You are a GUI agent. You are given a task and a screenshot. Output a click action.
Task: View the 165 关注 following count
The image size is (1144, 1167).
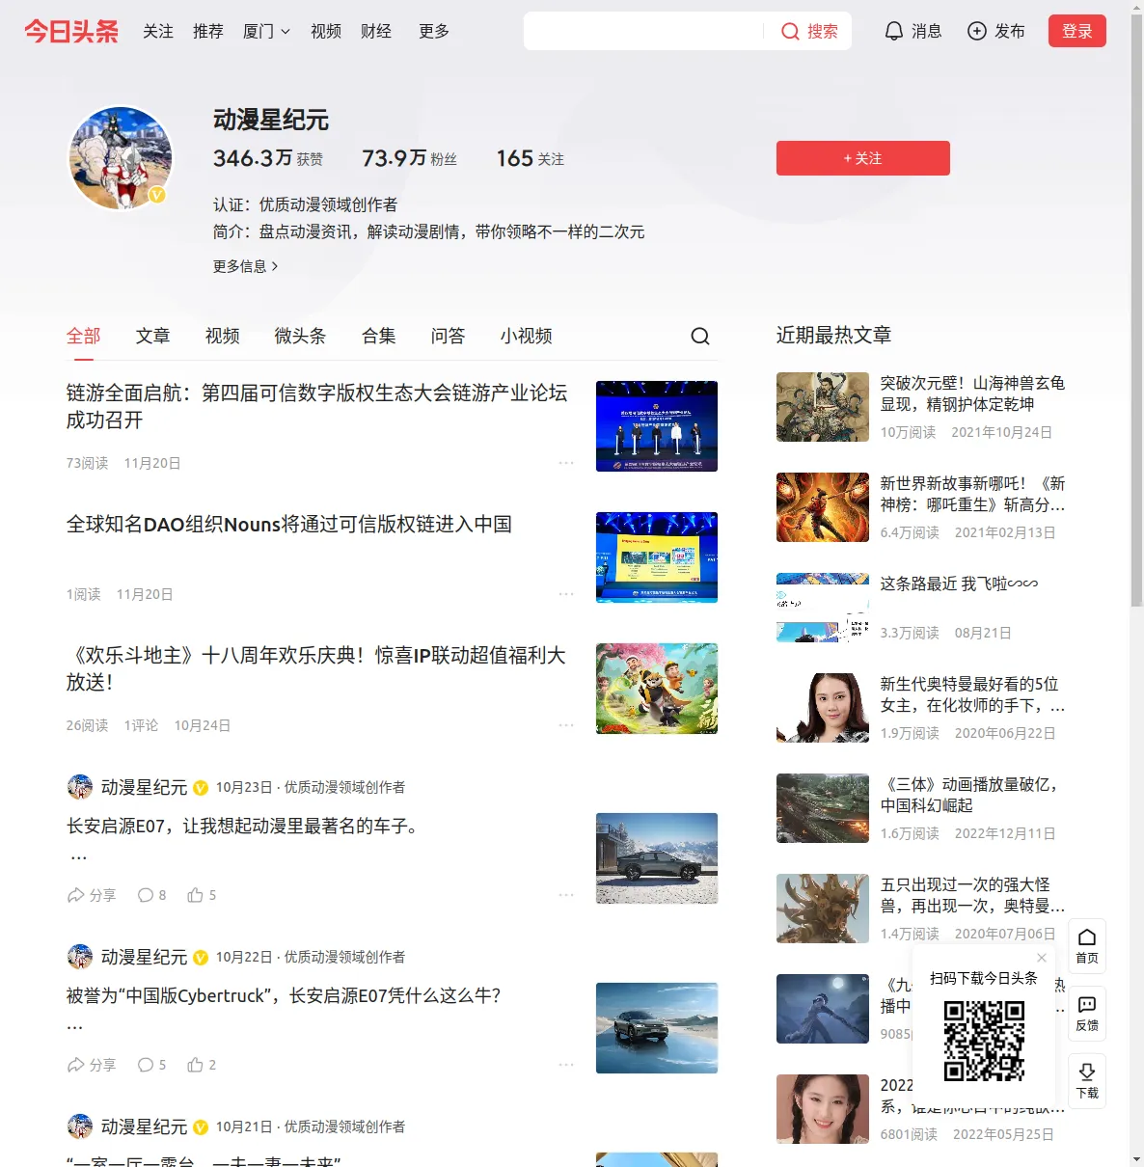tap(531, 158)
